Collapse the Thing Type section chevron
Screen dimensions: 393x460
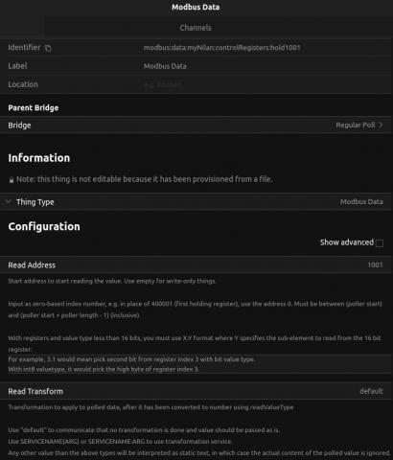pyautogui.click(x=9, y=201)
